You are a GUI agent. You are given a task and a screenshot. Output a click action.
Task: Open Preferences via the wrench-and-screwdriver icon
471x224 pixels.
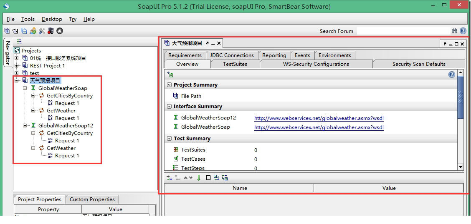point(42,31)
